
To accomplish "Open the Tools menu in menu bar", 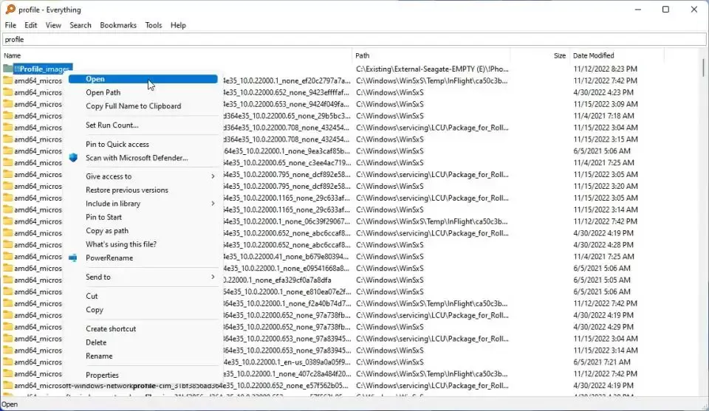I will click(x=154, y=25).
